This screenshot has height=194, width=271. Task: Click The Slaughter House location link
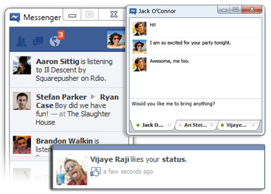point(73,118)
